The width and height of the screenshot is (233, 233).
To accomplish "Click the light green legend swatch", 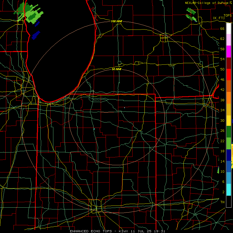I will point(229,143).
